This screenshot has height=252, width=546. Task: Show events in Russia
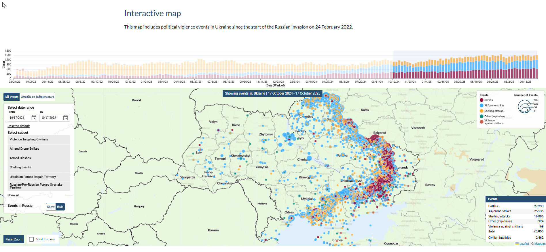tap(51, 207)
